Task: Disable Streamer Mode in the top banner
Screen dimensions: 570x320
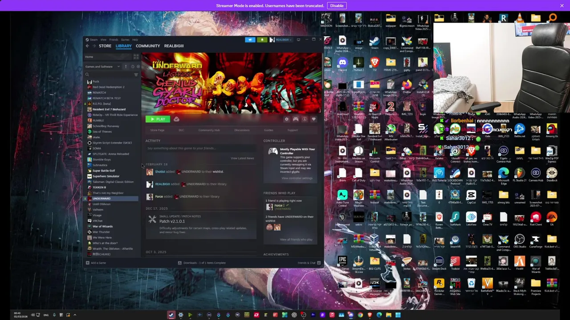Action: click(337, 5)
